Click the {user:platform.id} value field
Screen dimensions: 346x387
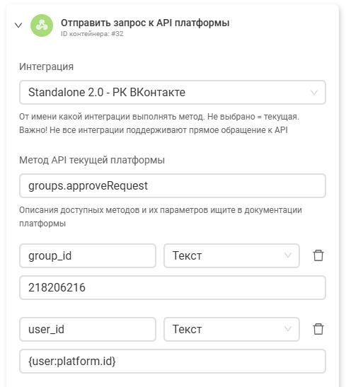coord(173,361)
